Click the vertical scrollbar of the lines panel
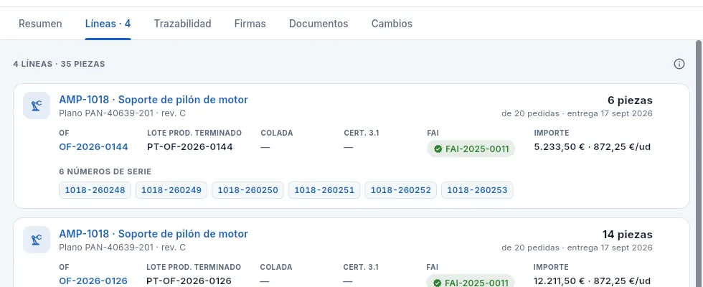Screen dimensions: 703x287 point(699,164)
